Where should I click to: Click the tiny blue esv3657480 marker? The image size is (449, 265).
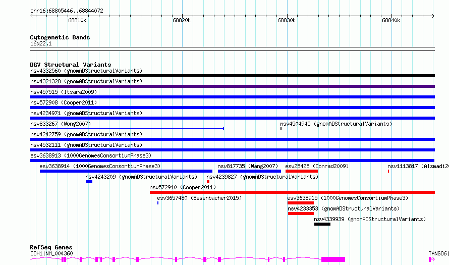click(158, 203)
